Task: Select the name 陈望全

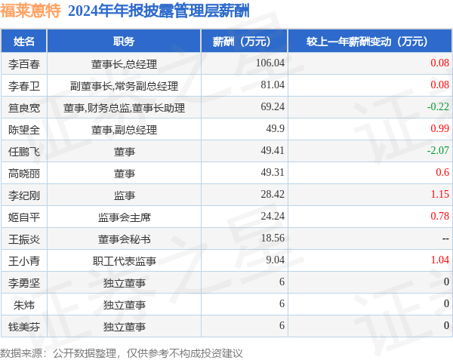Action: coord(24,130)
